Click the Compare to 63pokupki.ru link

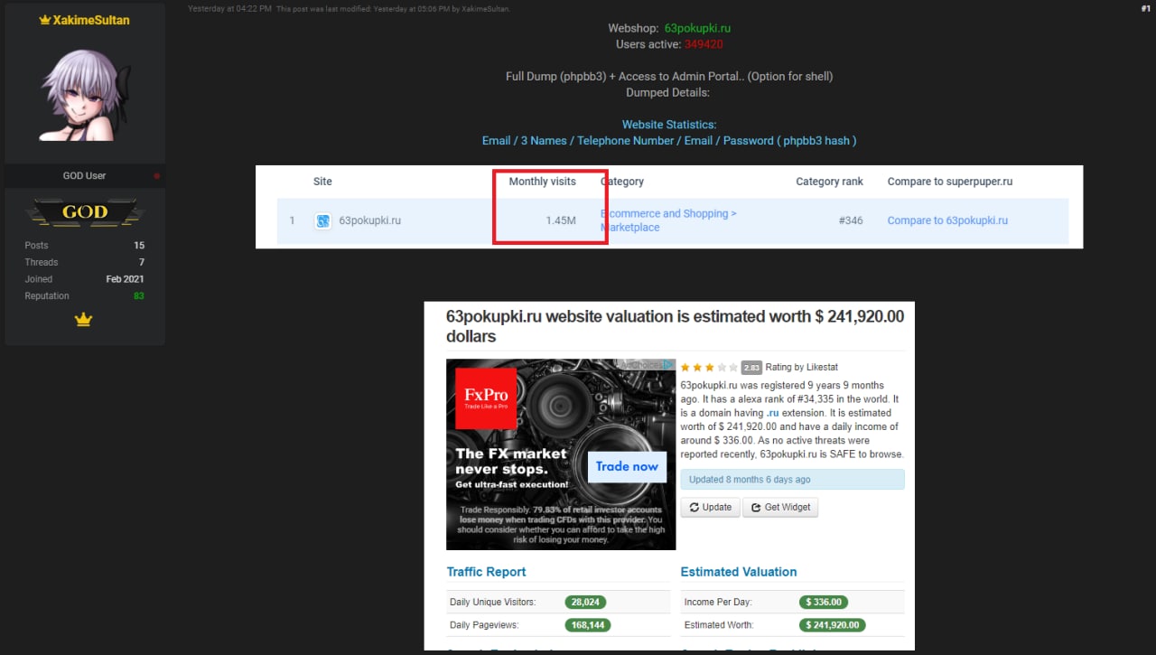(947, 220)
